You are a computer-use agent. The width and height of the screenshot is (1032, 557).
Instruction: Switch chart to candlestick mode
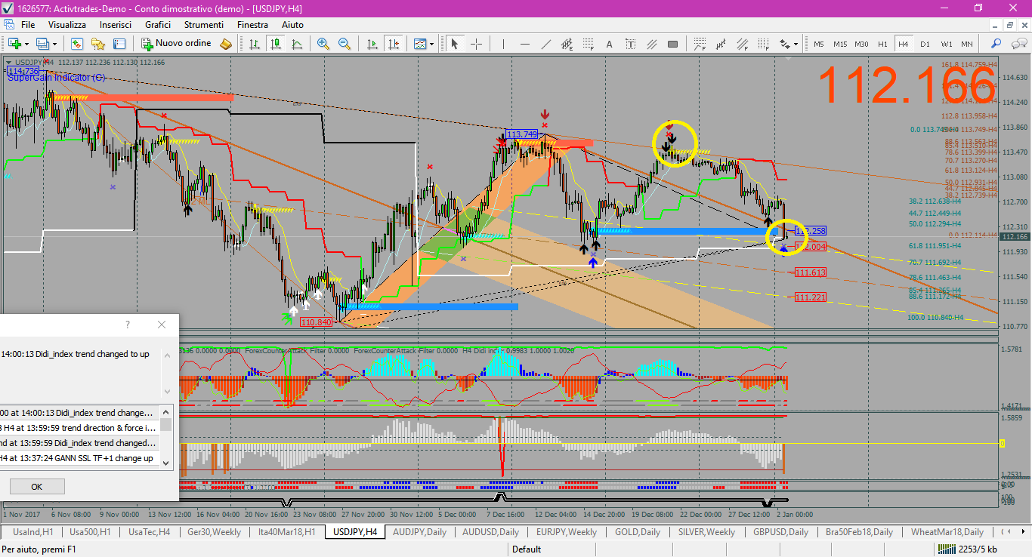tap(275, 44)
